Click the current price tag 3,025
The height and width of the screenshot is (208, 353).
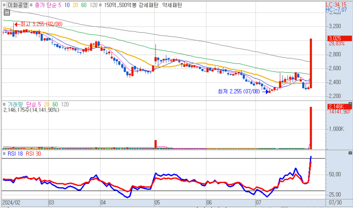[x=340, y=38]
